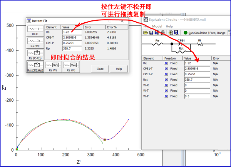Choose the Rs CPE circuit model

[35, 41]
